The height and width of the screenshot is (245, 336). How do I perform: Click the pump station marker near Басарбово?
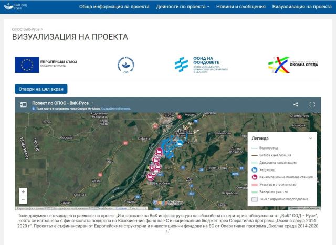pyautogui.click(x=150, y=177)
